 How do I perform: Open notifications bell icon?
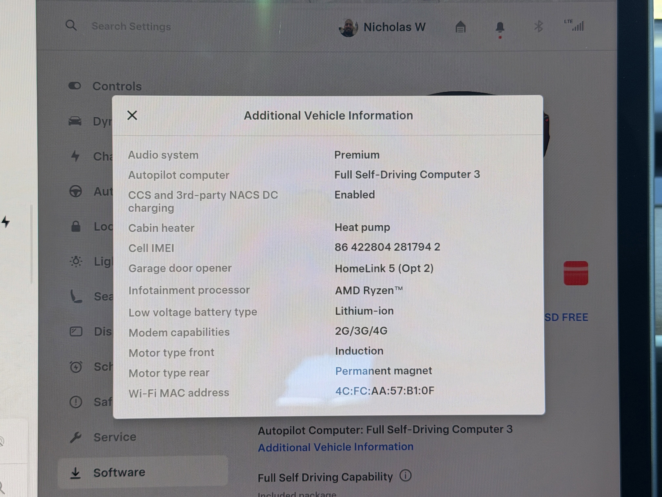click(x=500, y=28)
